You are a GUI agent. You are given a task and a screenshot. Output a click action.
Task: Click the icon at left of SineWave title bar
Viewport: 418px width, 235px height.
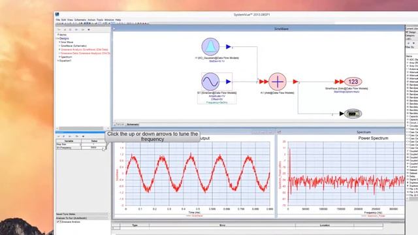(114, 29)
